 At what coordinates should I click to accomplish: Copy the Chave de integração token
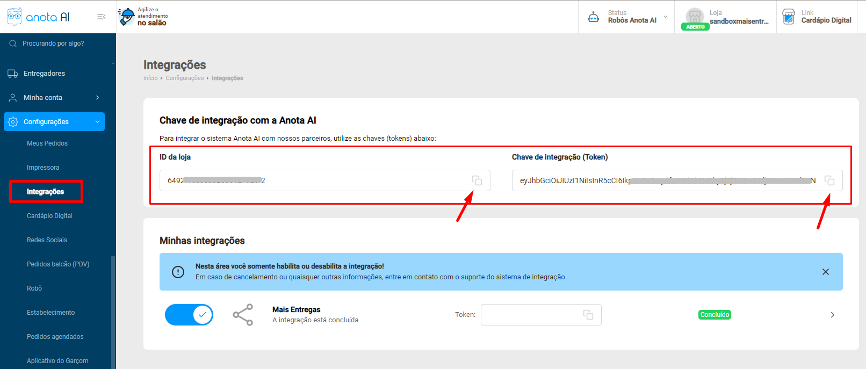pyautogui.click(x=829, y=180)
